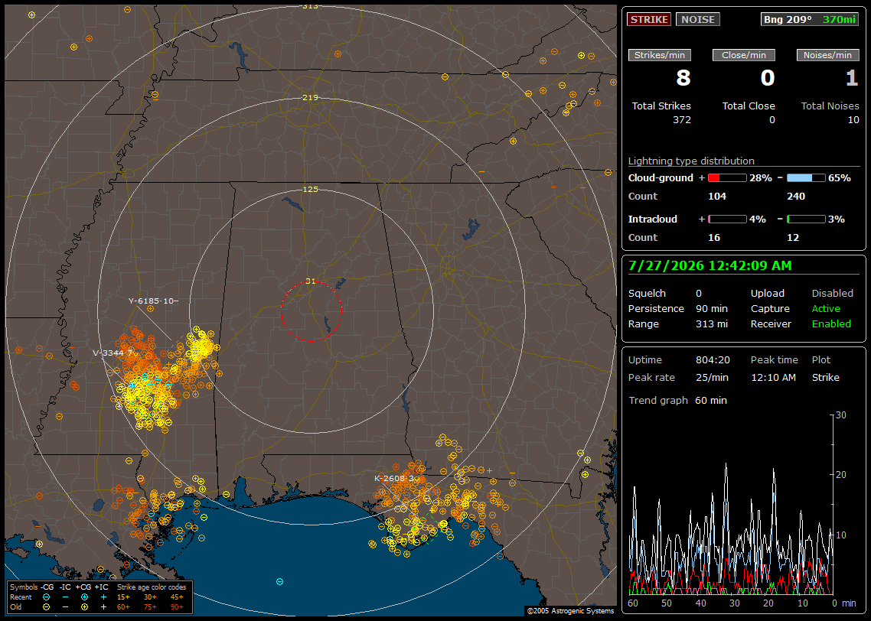This screenshot has height=621, width=871.
Task: Select storm cell marker V-3344-7
Action: tap(113, 353)
